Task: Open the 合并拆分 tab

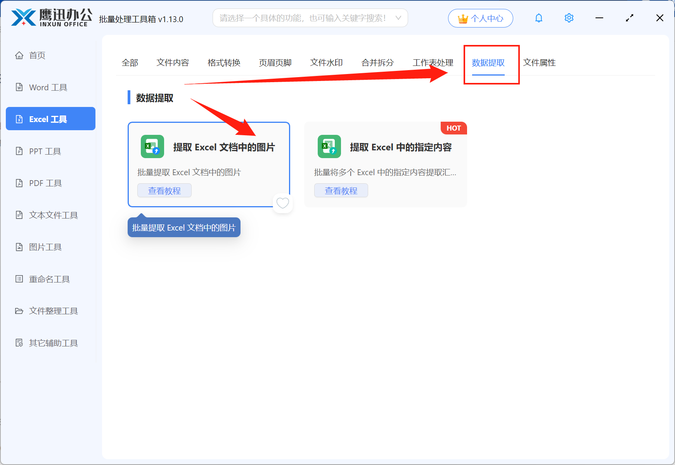Action: point(377,62)
